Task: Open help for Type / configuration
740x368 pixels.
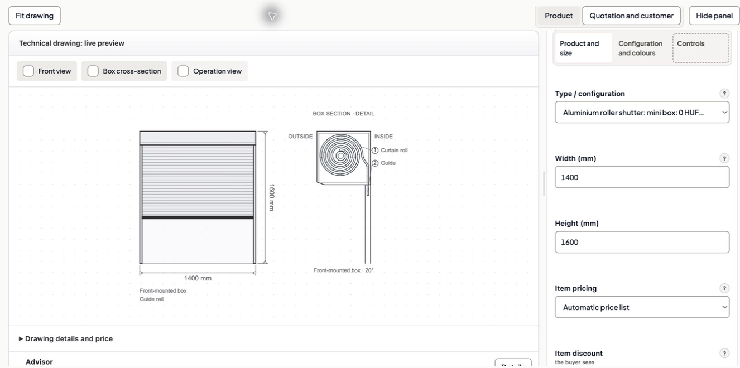Action: pyautogui.click(x=724, y=94)
